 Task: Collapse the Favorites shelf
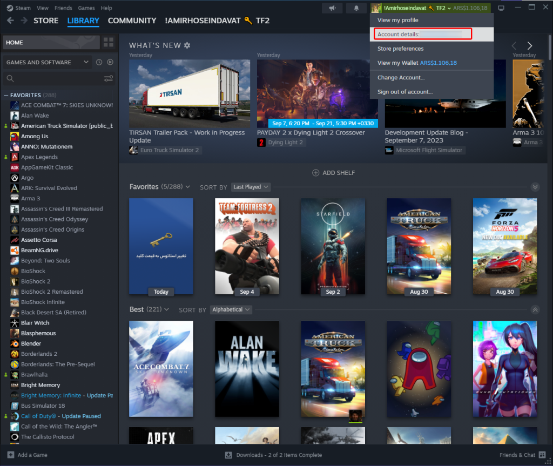click(535, 187)
